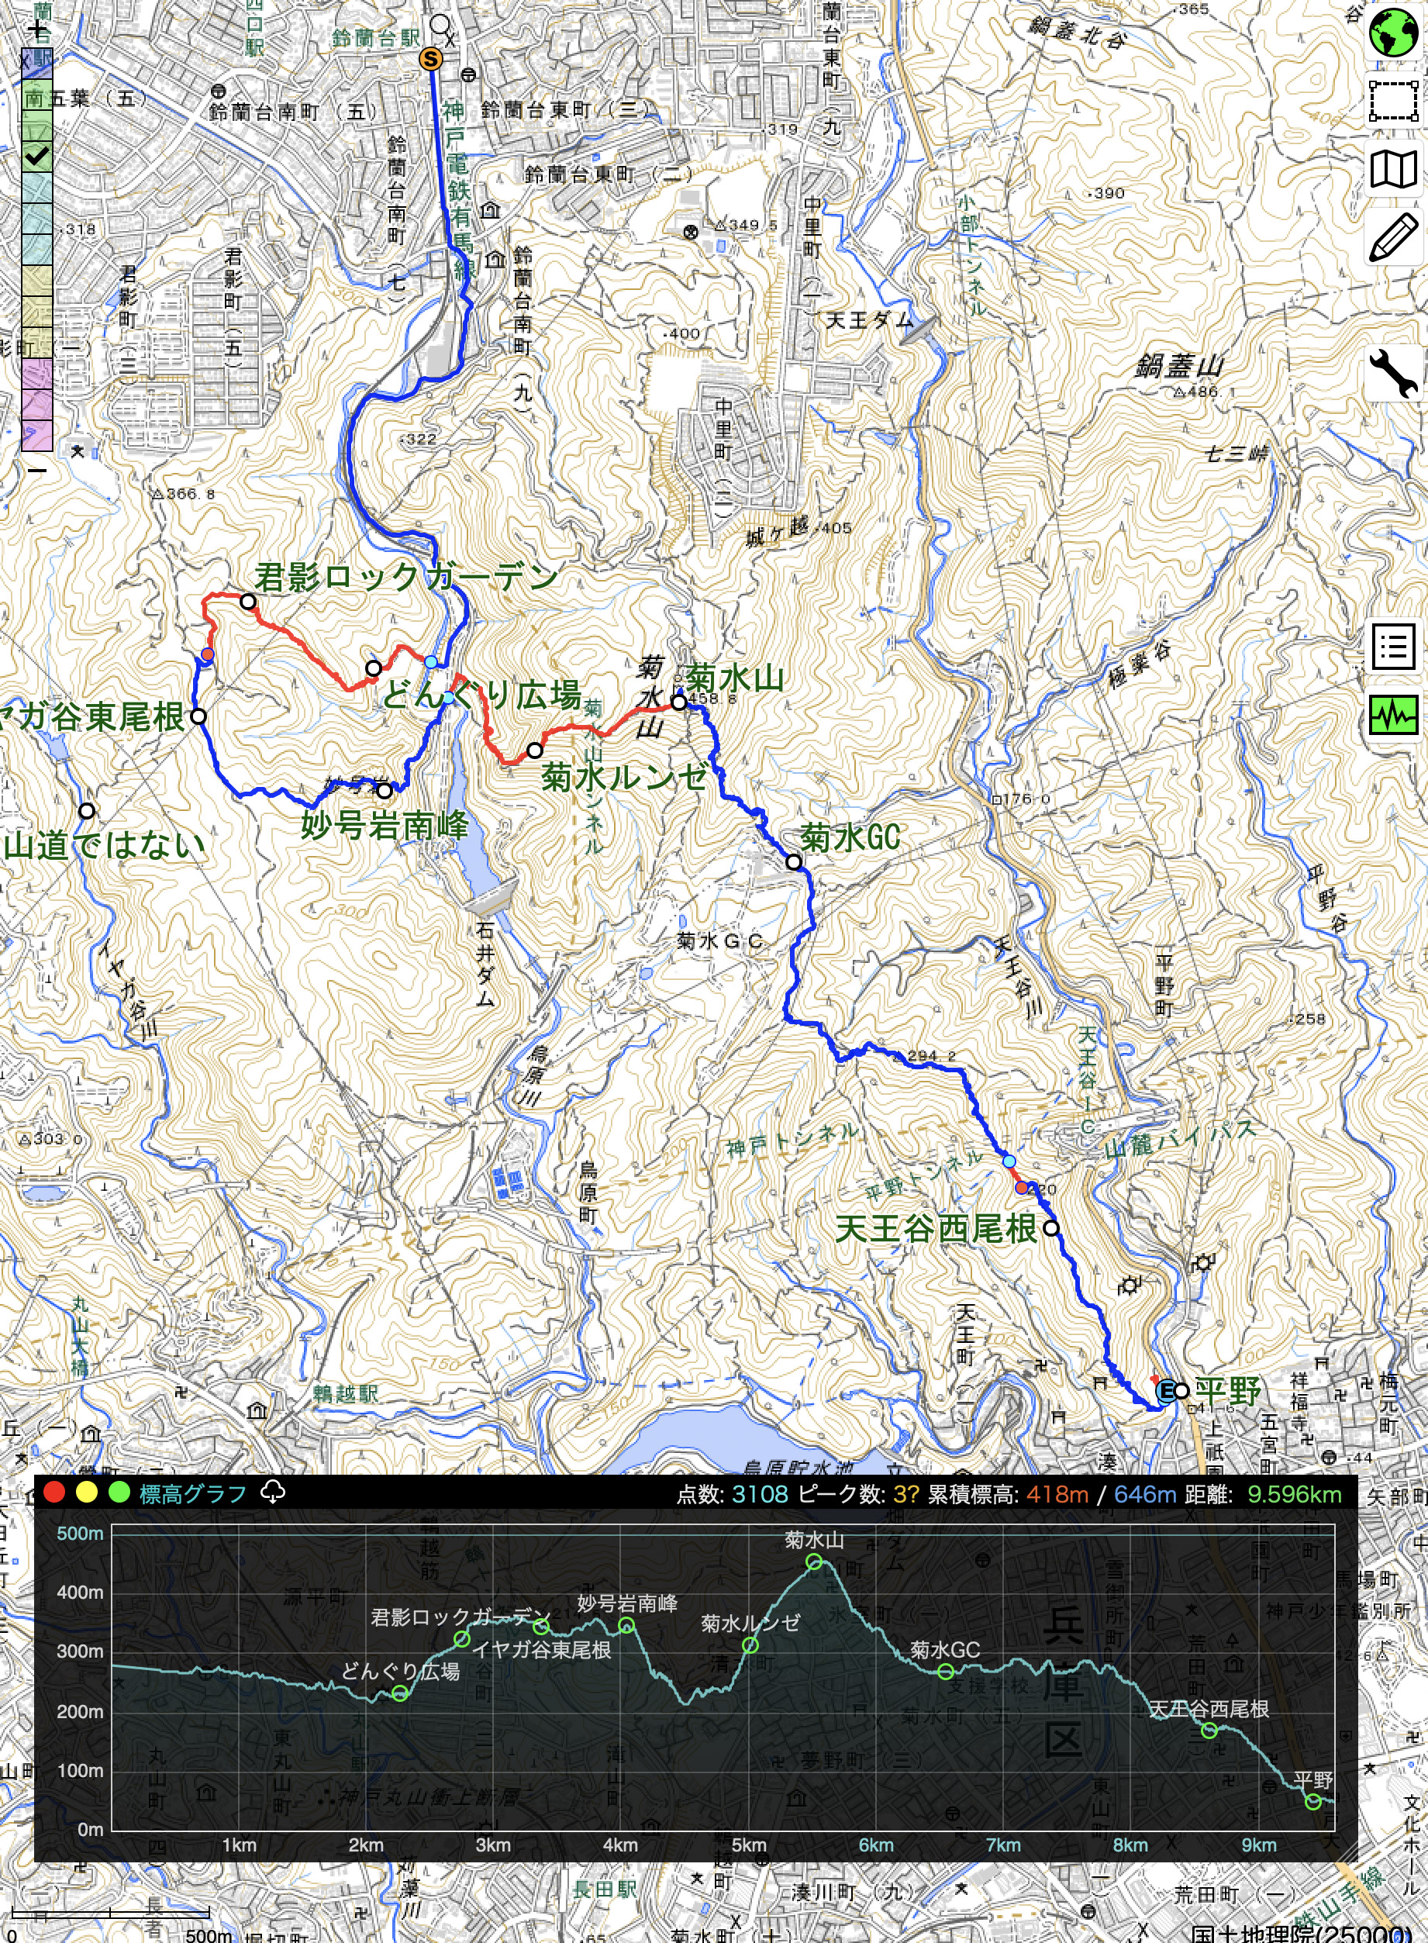Select the pencil edit tool
1428x1943 pixels.
[x=1392, y=236]
